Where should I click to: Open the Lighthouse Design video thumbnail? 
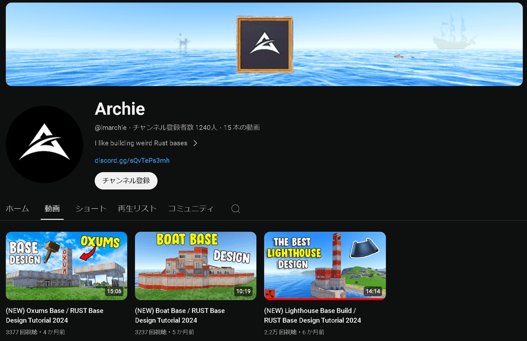coord(325,266)
